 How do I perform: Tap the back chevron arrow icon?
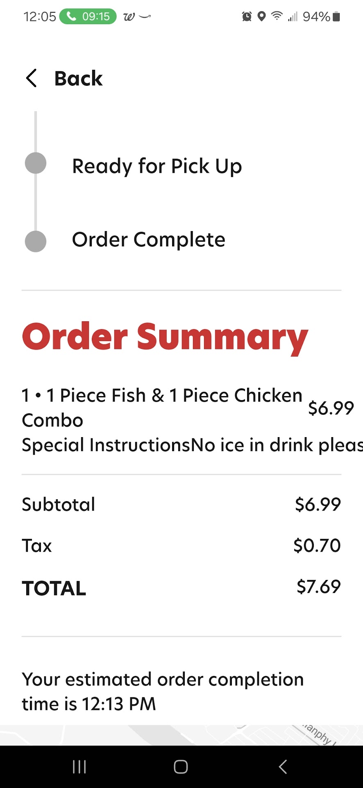[32, 78]
